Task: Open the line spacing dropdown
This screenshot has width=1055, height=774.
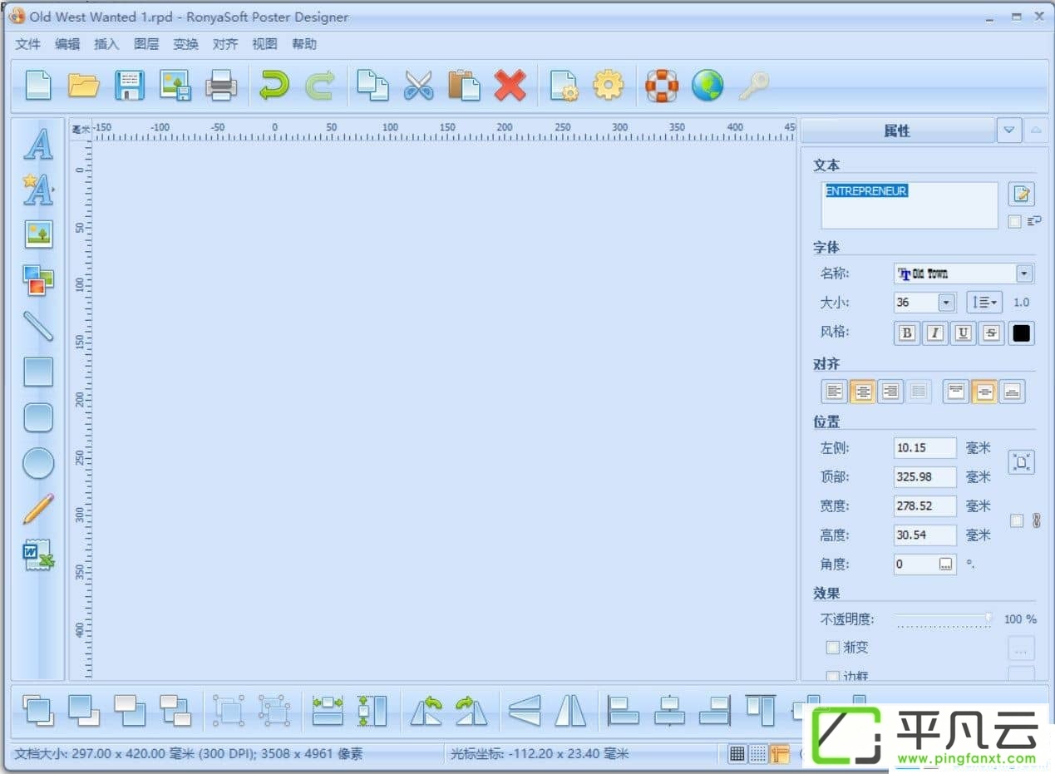Action: tap(984, 303)
